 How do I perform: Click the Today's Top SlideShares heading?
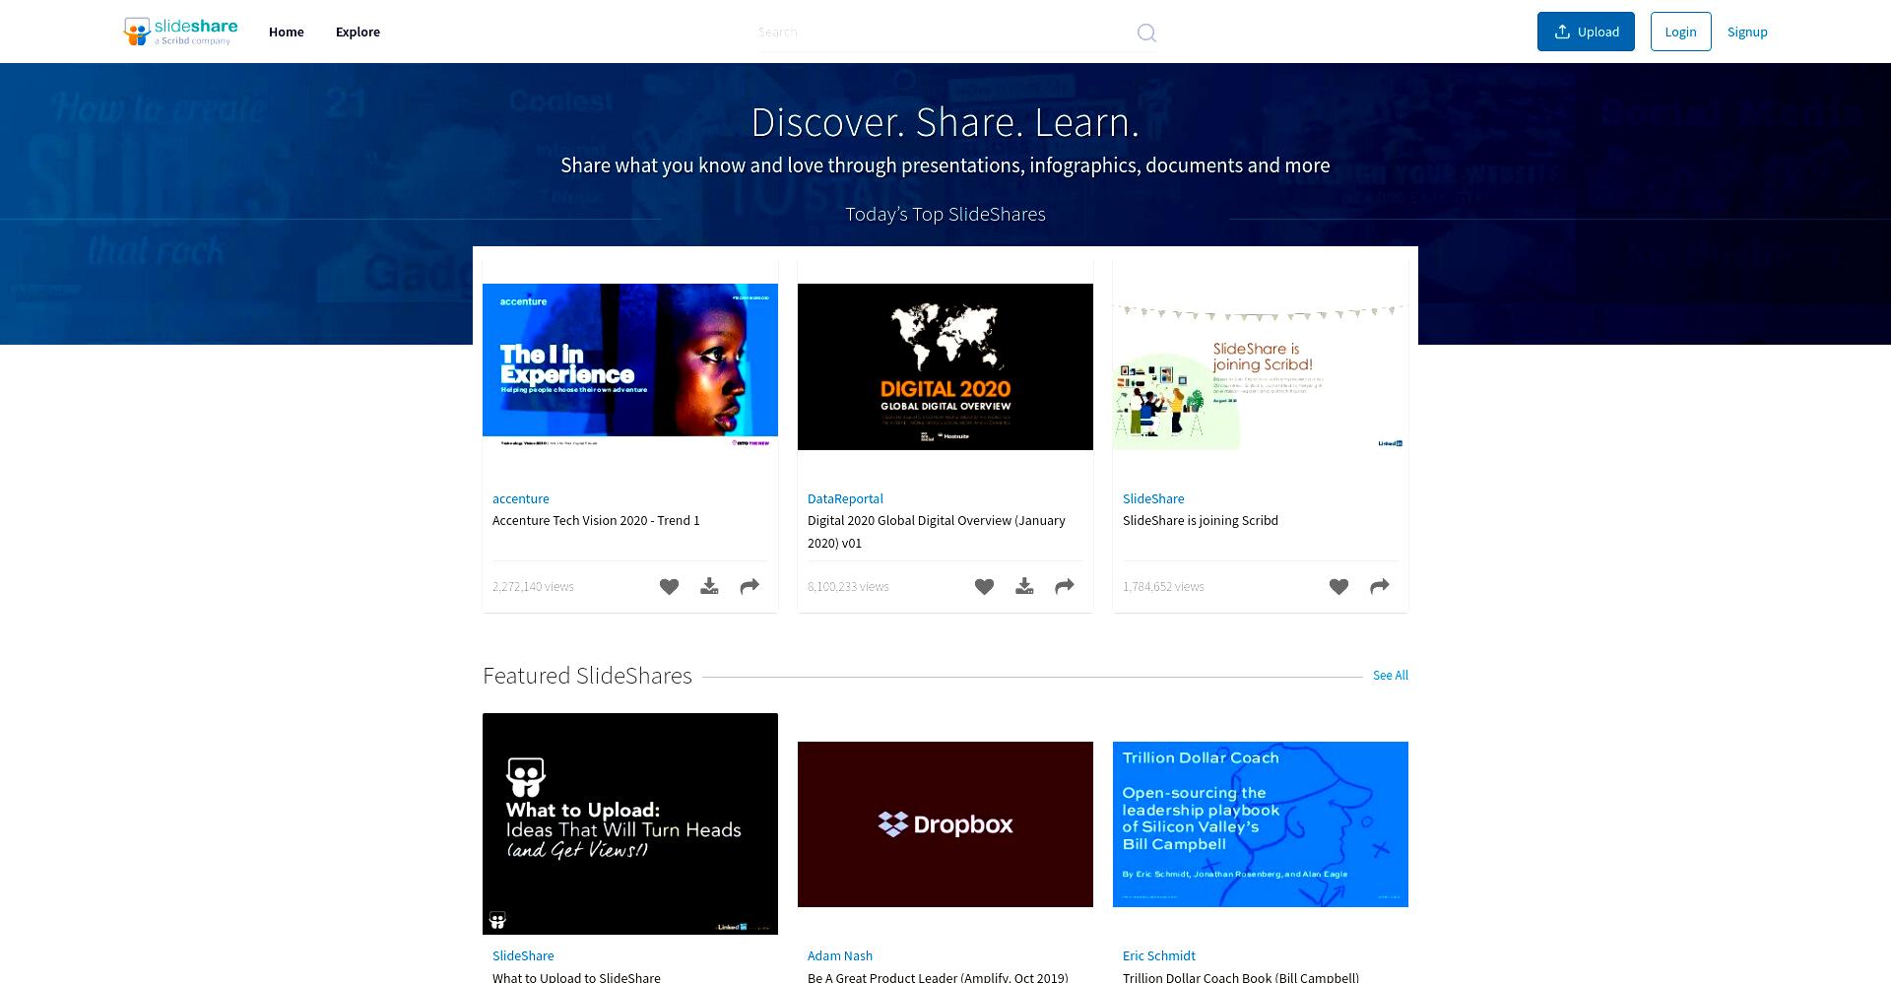tap(945, 214)
